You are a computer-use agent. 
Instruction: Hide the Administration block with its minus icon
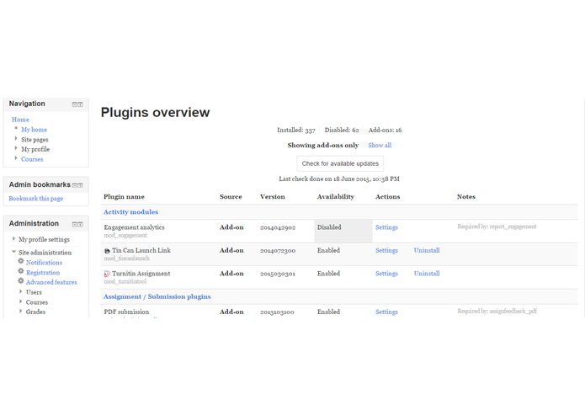coord(74,224)
